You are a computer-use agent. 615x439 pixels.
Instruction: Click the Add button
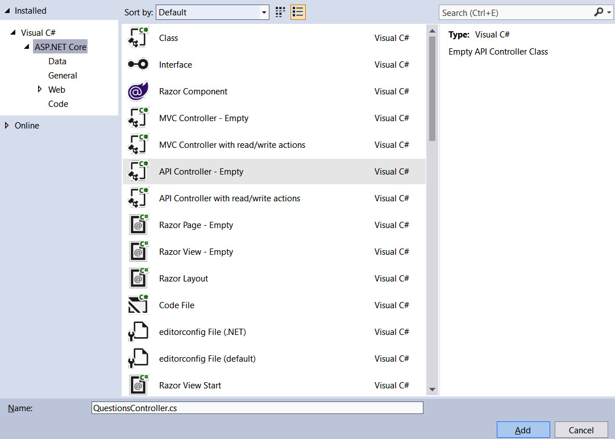pos(523,429)
